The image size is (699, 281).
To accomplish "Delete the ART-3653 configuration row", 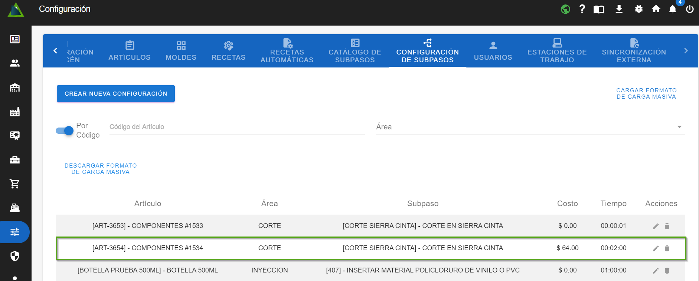I will [x=667, y=226].
